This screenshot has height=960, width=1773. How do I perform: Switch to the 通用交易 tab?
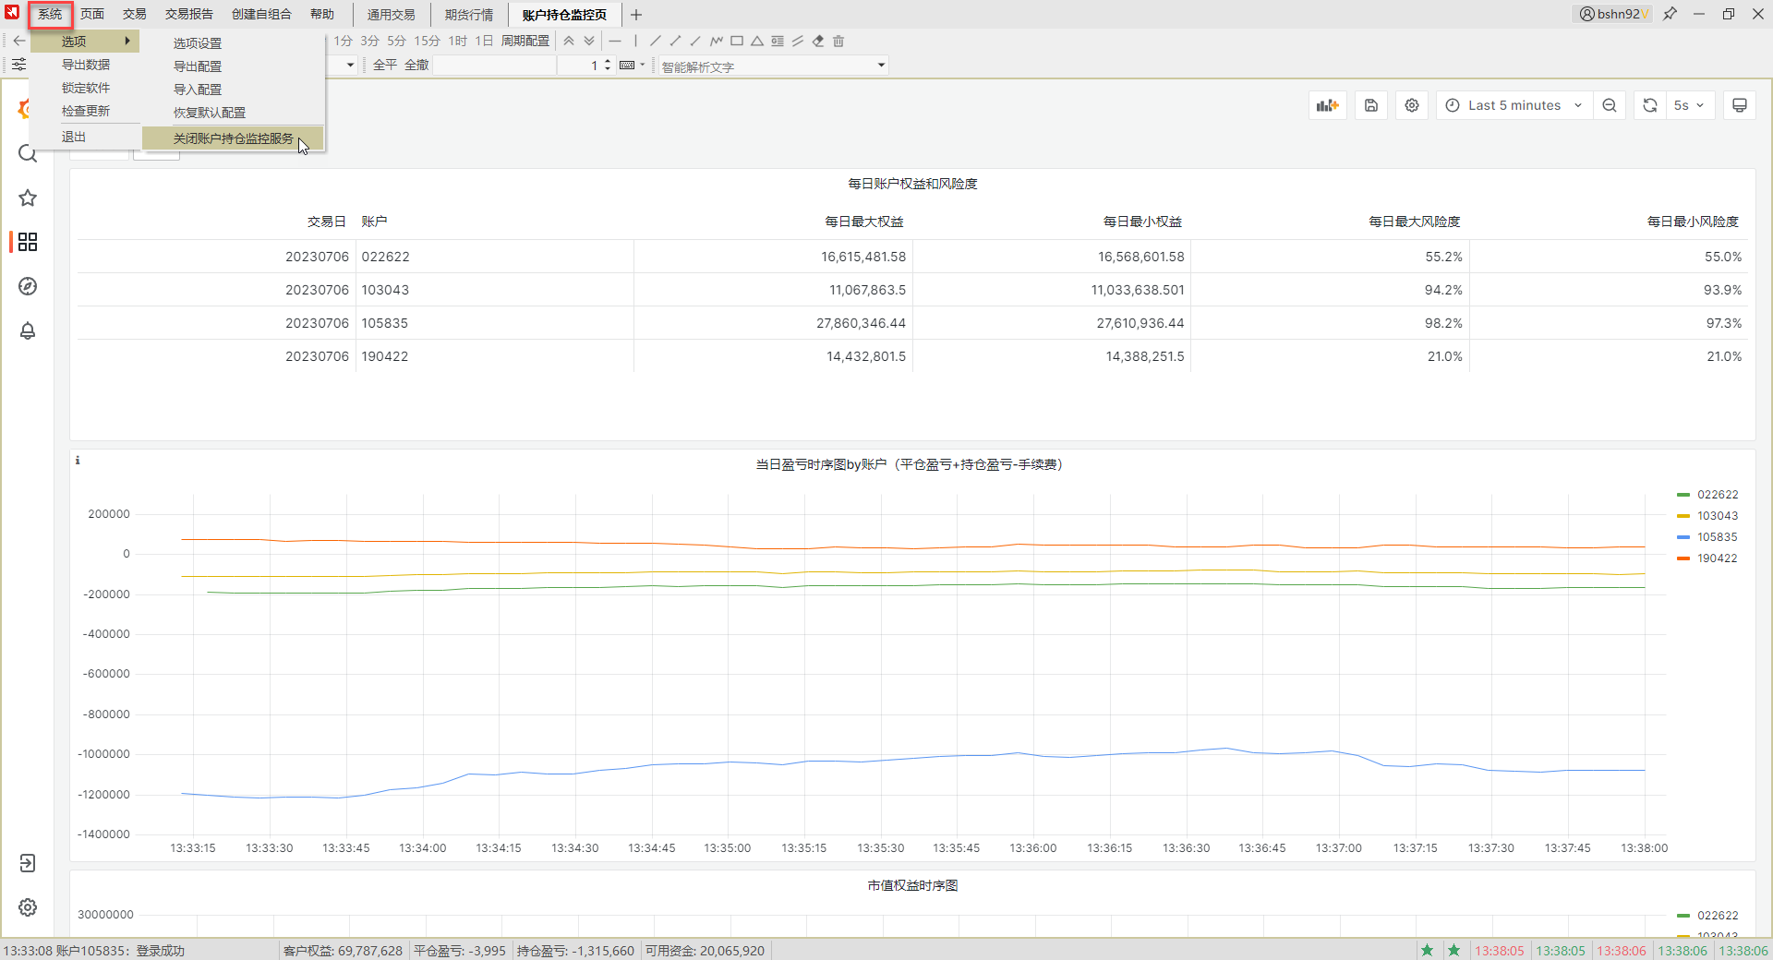tap(392, 15)
